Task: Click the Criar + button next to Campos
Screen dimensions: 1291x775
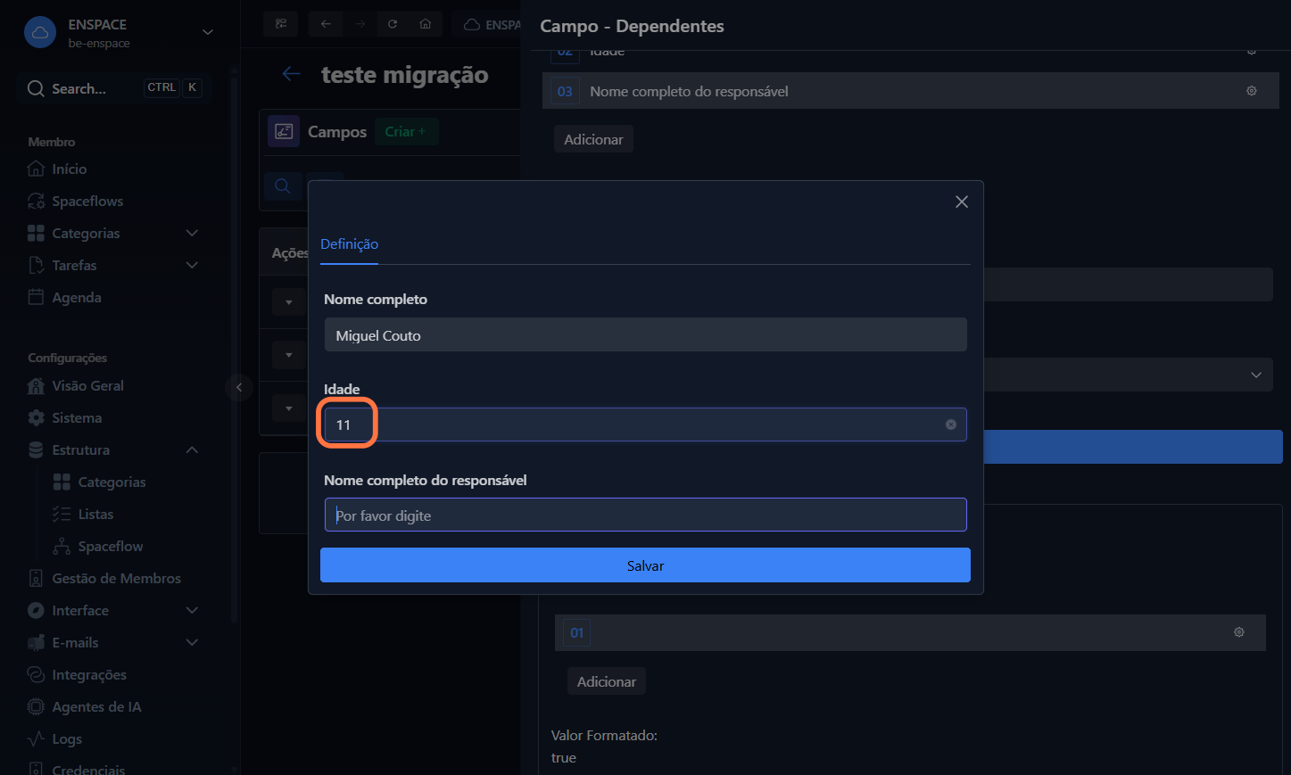Action: click(406, 132)
